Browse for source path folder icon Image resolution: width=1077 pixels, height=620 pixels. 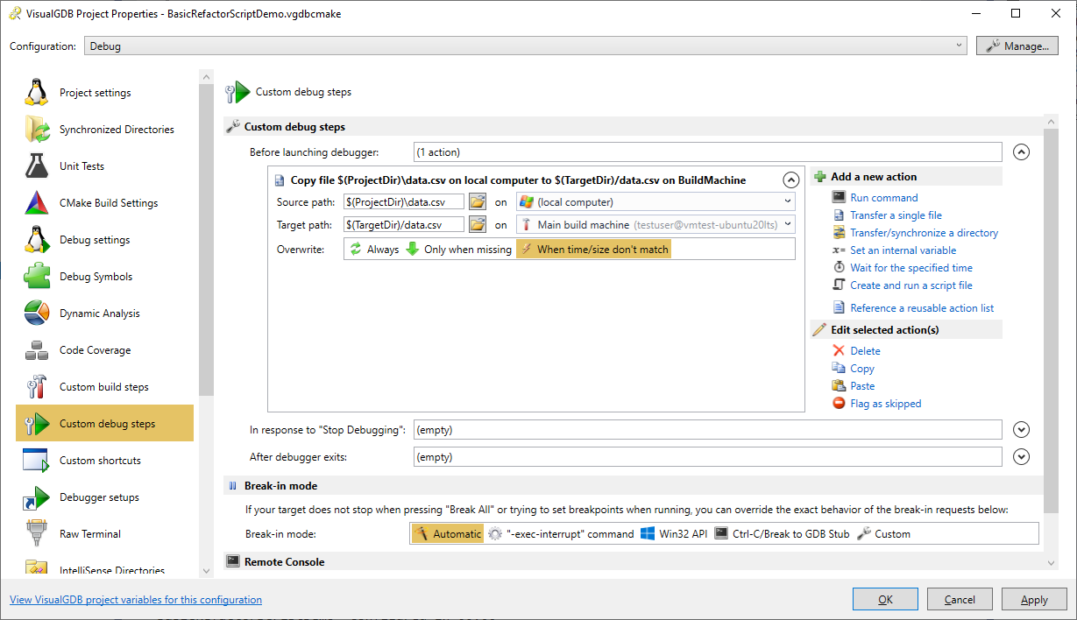pyautogui.click(x=478, y=201)
